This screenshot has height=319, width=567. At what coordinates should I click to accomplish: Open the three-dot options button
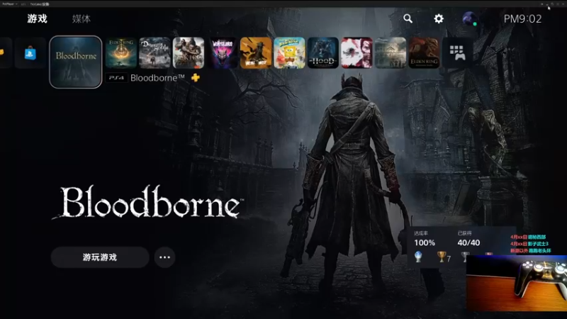click(x=164, y=257)
